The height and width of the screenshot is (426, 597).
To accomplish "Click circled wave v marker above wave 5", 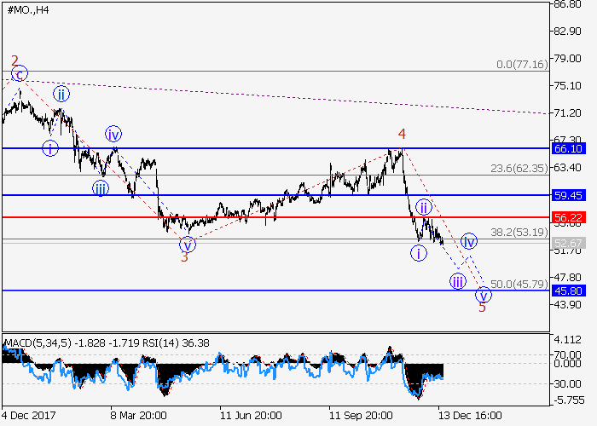I will point(484,295).
